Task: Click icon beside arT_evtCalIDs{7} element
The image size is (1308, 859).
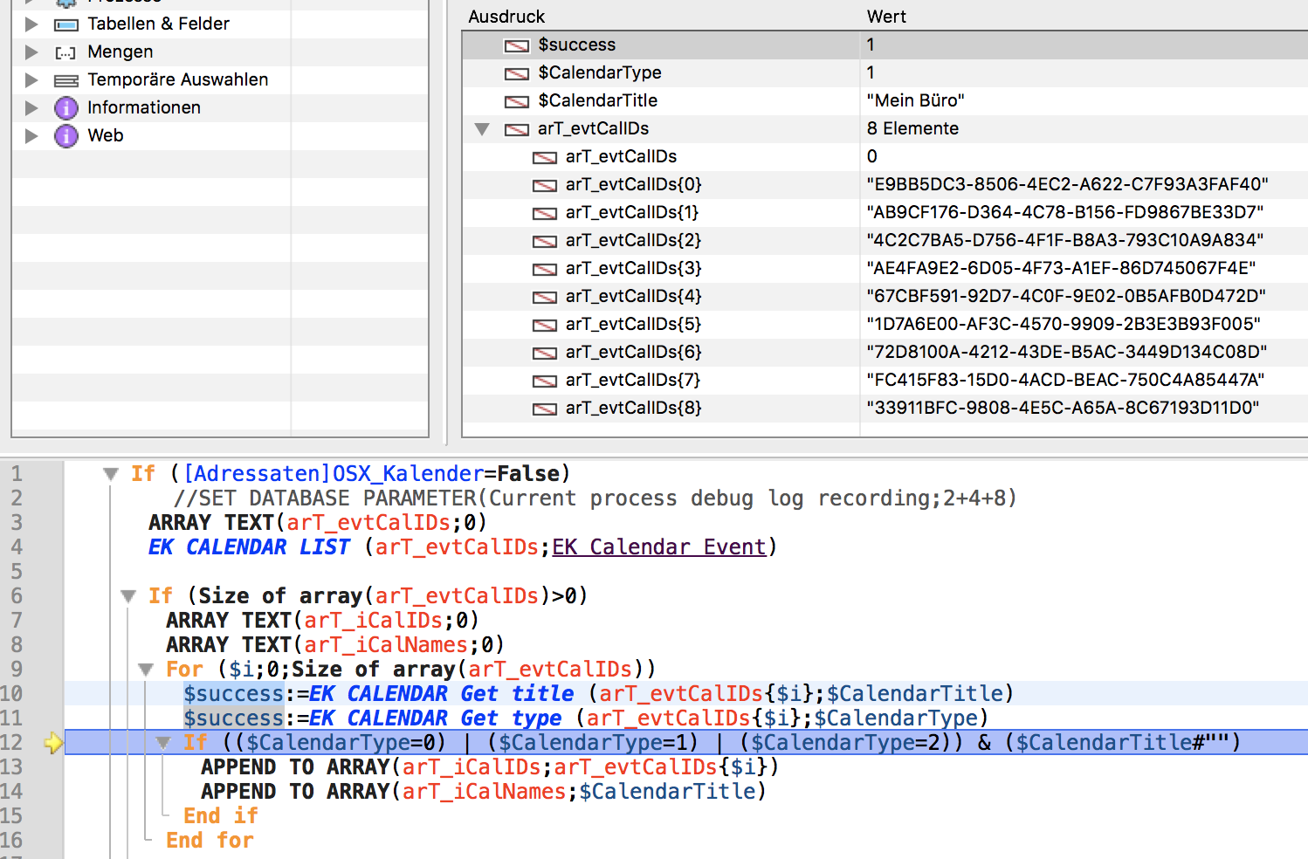Action: tap(545, 381)
